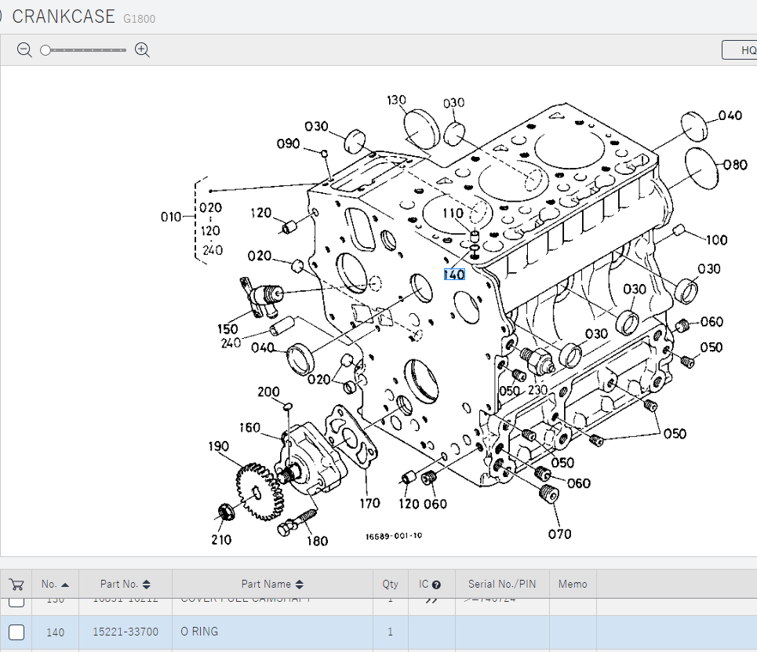Sort the table by No. column
757x652 pixels.
pyautogui.click(x=55, y=585)
